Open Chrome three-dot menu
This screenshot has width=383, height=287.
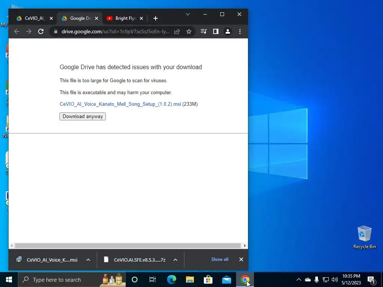pyautogui.click(x=240, y=31)
